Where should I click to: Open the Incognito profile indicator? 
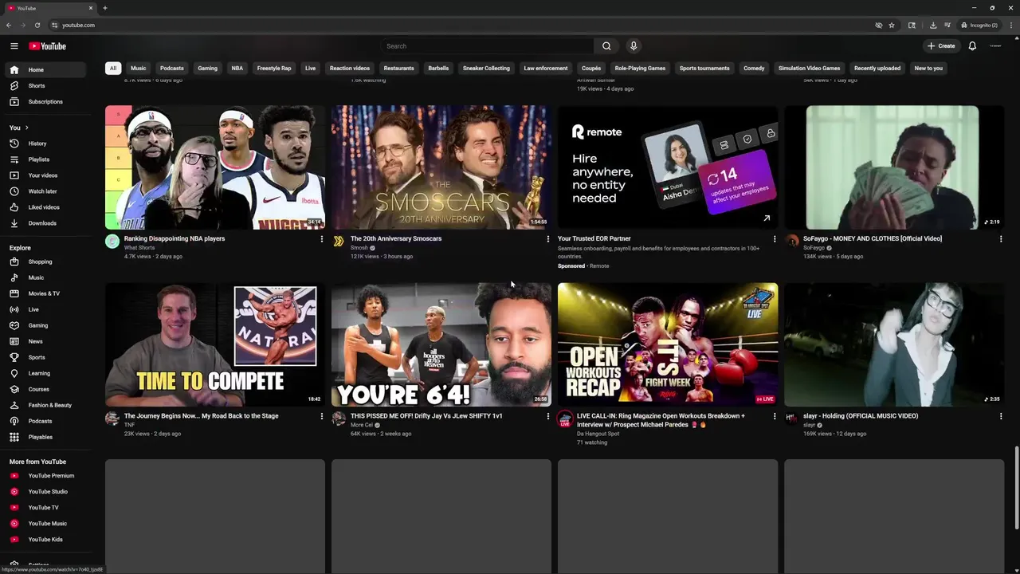coord(979,25)
